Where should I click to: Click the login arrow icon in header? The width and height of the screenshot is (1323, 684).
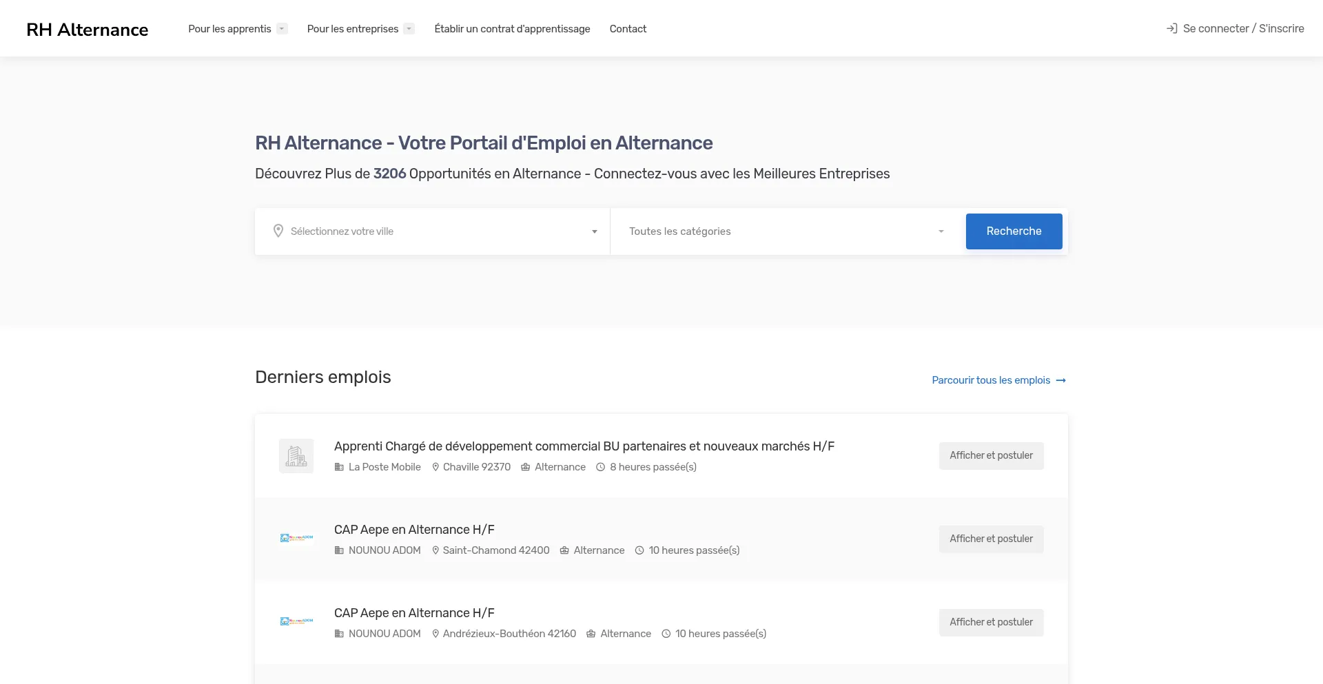click(1171, 28)
